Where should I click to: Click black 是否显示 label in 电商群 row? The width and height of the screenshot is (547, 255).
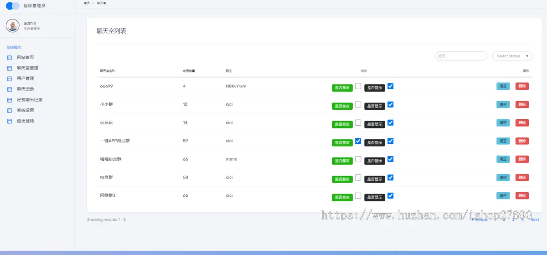point(375,179)
